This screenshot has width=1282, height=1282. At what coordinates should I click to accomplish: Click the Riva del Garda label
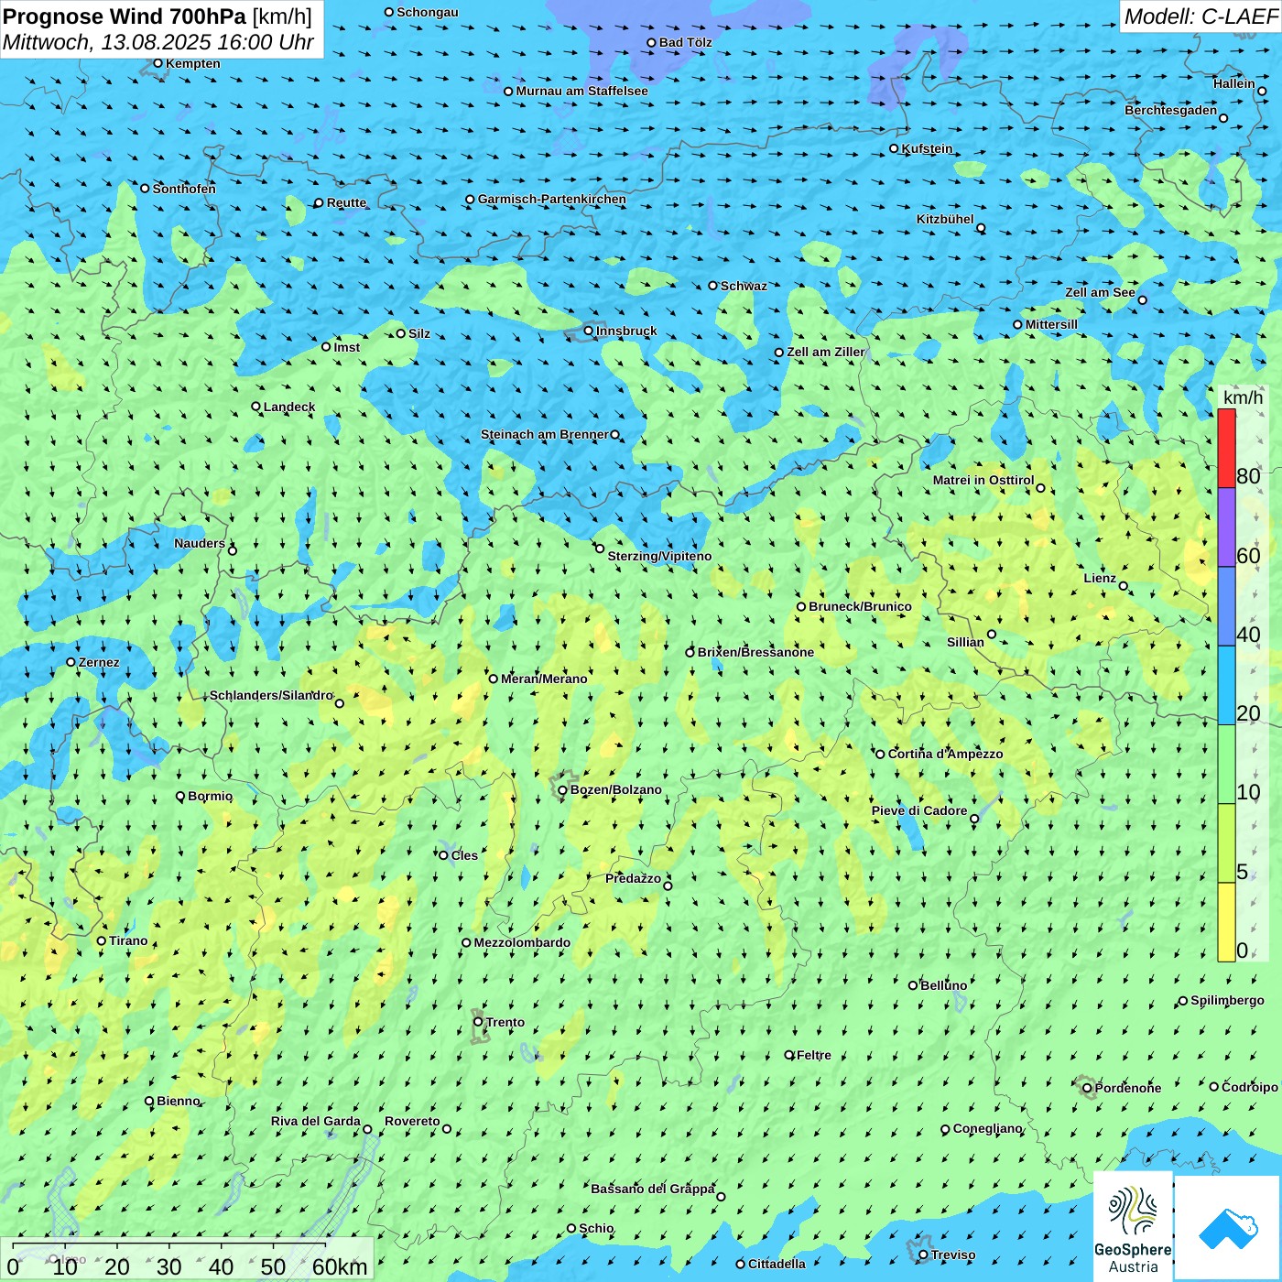[x=316, y=1121]
